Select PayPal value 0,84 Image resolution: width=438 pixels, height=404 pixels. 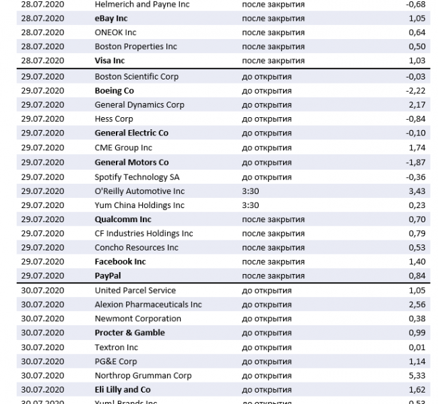pos(417,276)
